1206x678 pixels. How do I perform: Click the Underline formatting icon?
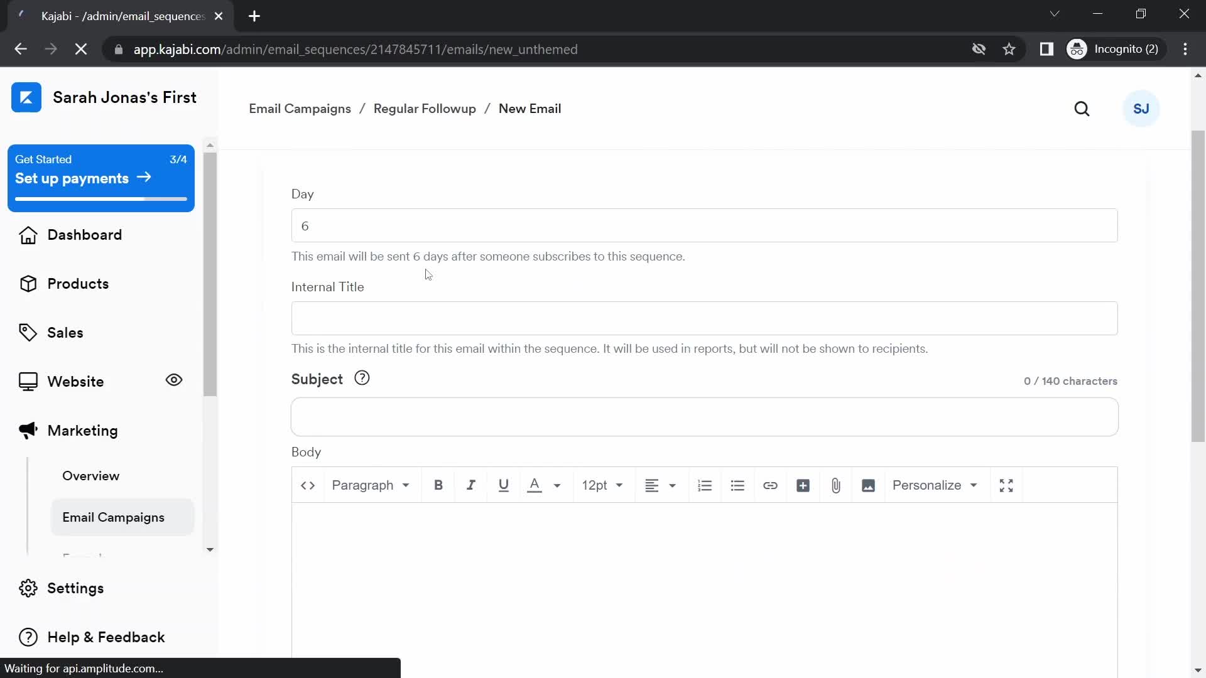[x=504, y=485]
